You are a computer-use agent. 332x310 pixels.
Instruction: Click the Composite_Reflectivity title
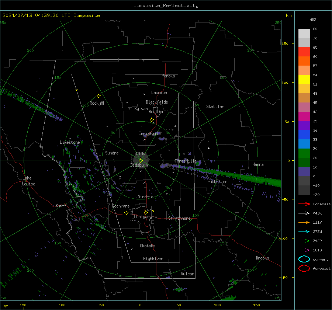(x=166, y=6)
